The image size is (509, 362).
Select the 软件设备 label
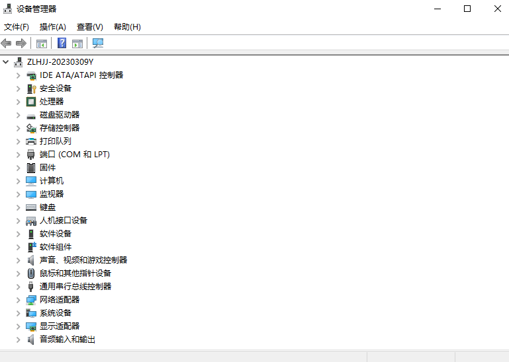tap(56, 234)
